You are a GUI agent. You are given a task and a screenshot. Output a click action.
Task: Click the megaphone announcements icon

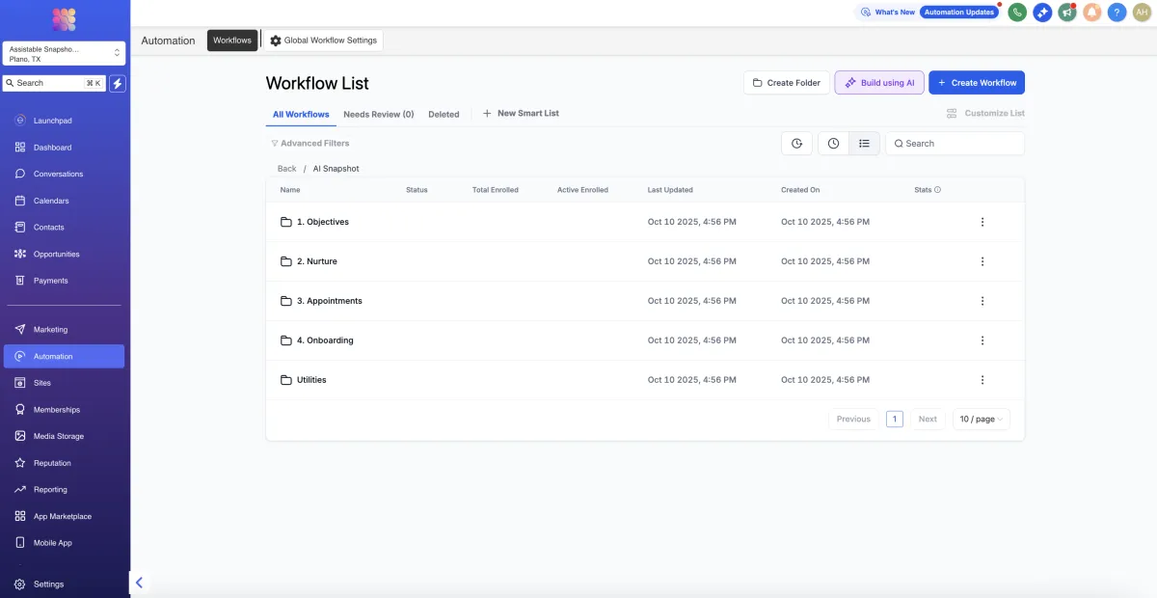[1066, 13]
